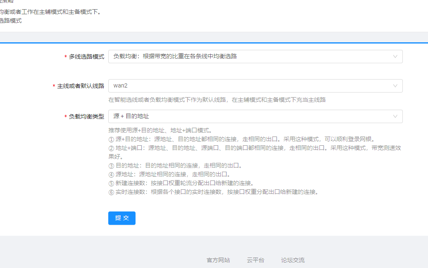Click the chevron arrow in 多线选路模式 selector
This screenshot has height=268, width=428.
395,57
